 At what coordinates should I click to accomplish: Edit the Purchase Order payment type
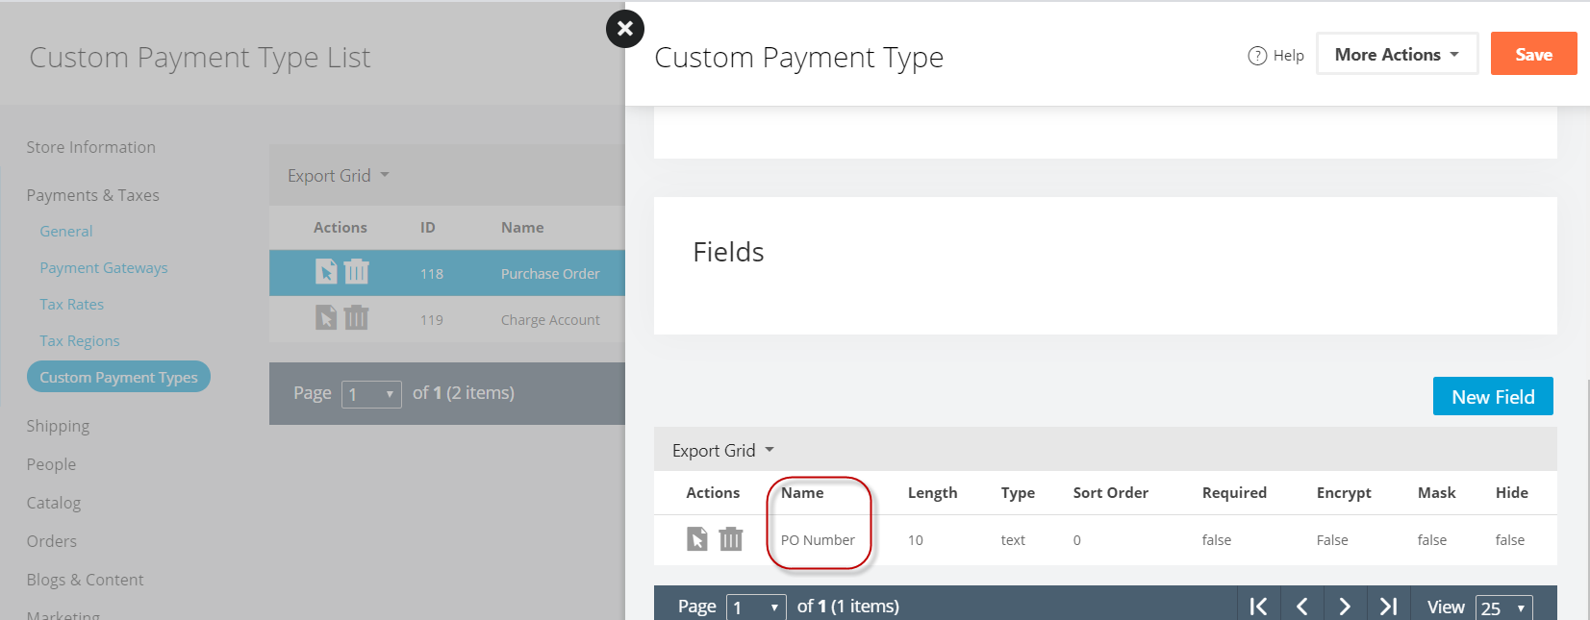pyautogui.click(x=327, y=272)
